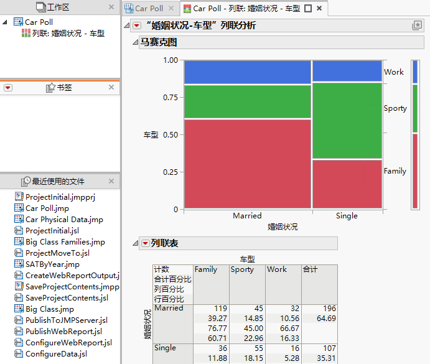This screenshot has width=430, height=364.
Task: Click the Car Poll.jmp table icon
Action: coord(19,208)
